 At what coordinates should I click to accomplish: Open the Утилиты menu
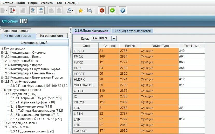pyautogui.click(x=47, y=3)
